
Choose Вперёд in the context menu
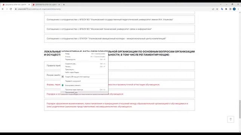(84, 57)
